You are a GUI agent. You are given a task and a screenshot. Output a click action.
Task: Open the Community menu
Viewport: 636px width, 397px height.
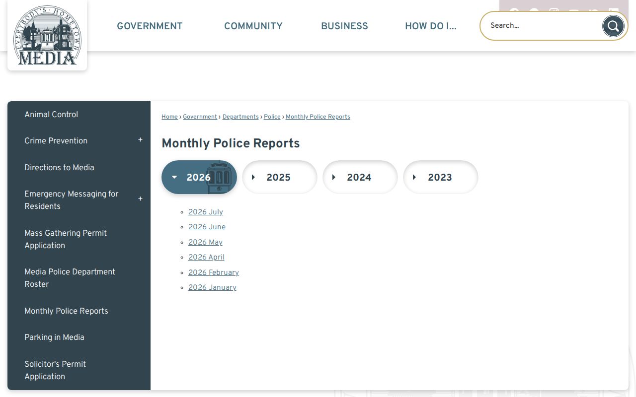click(253, 26)
